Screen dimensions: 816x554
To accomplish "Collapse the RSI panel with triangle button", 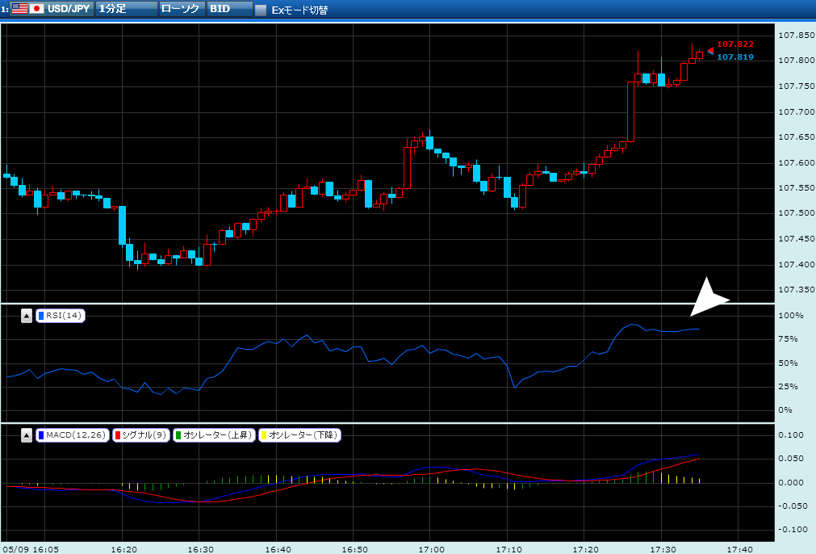I will point(27,316).
